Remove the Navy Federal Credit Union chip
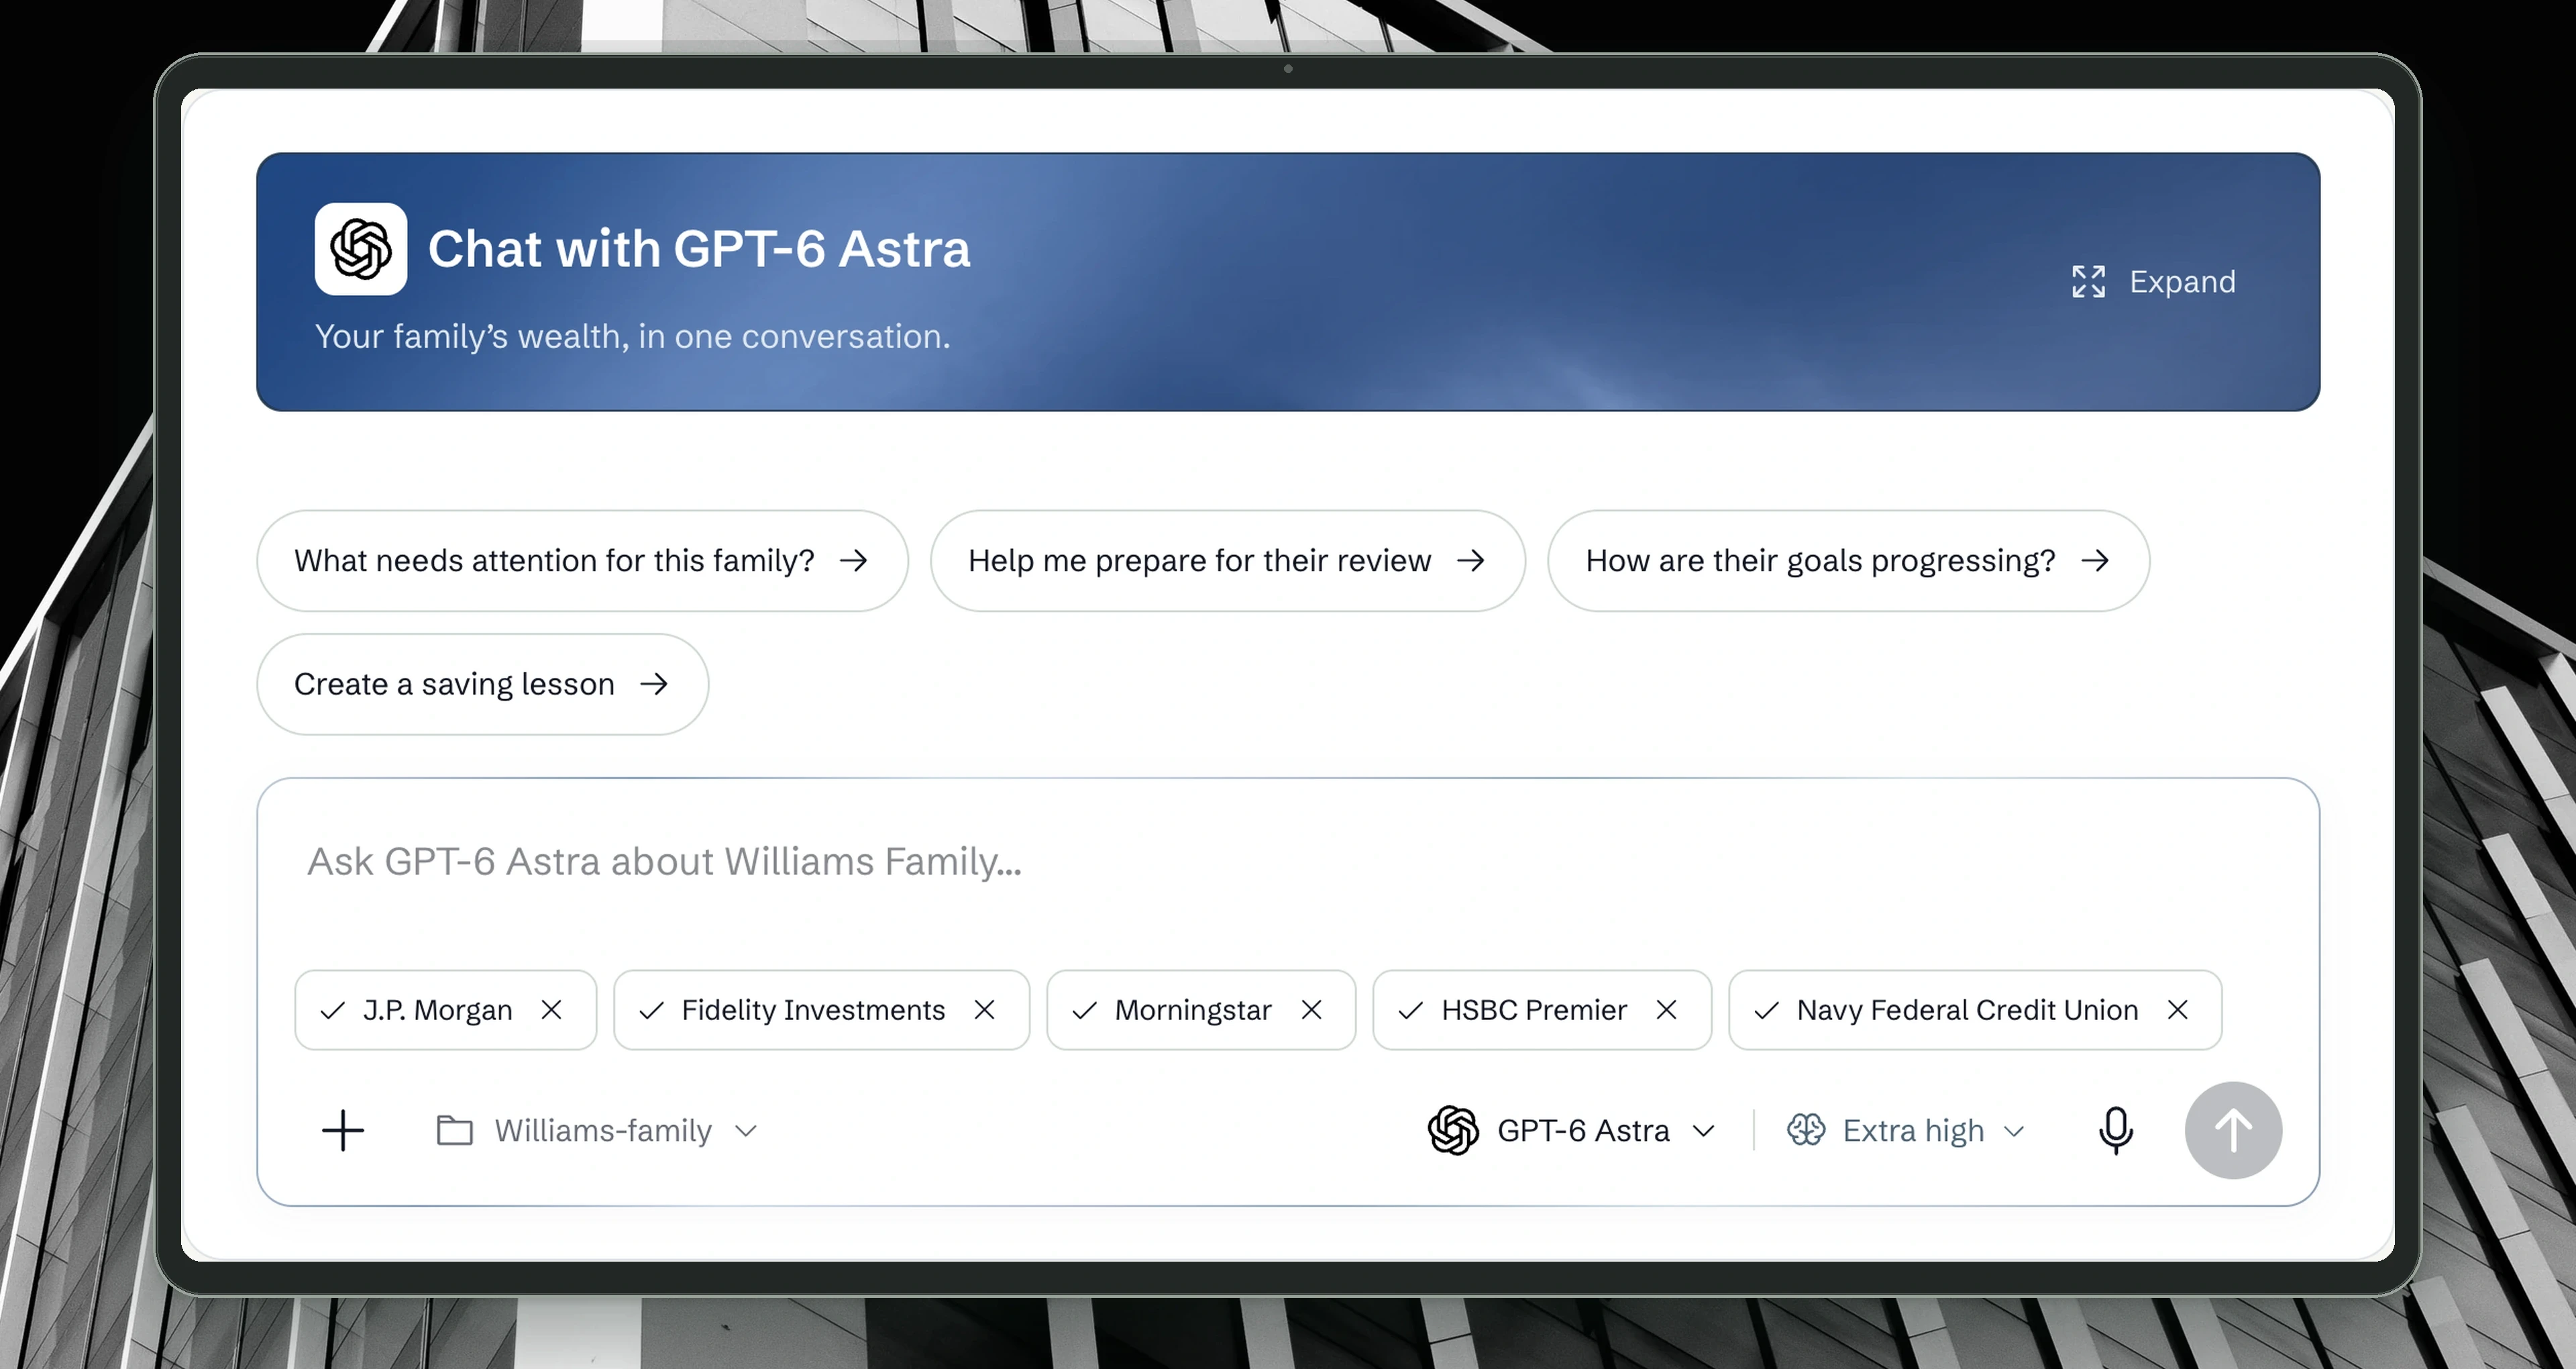The width and height of the screenshot is (2576, 1369). [2177, 1011]
